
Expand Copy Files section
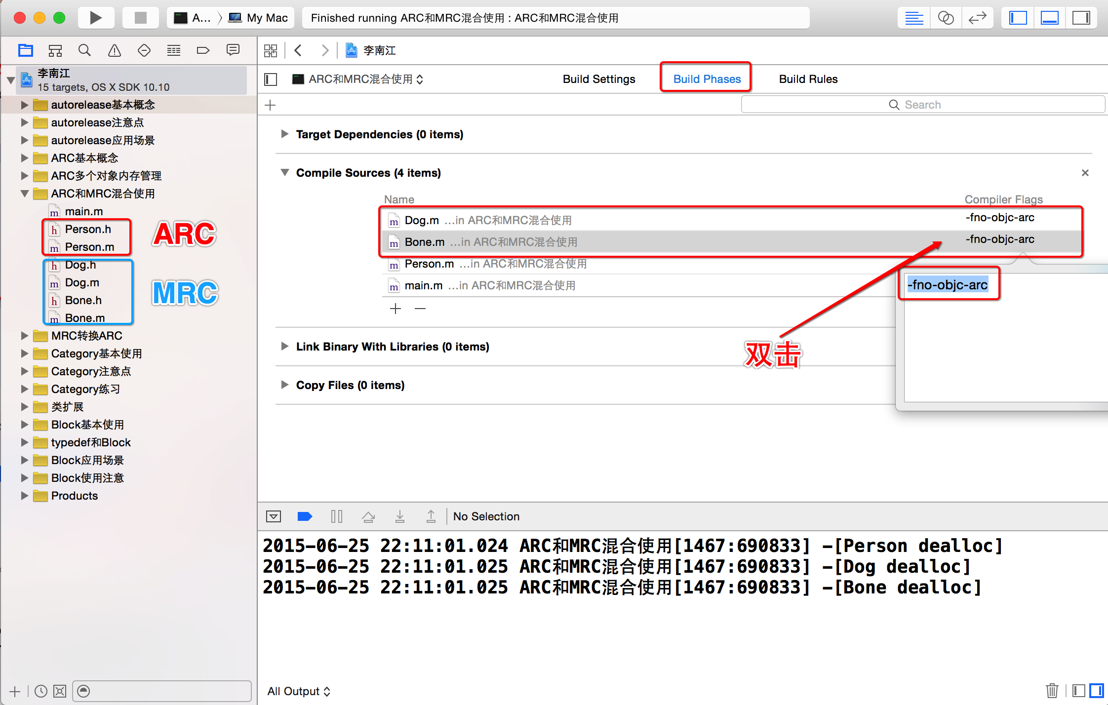(284, 385)
